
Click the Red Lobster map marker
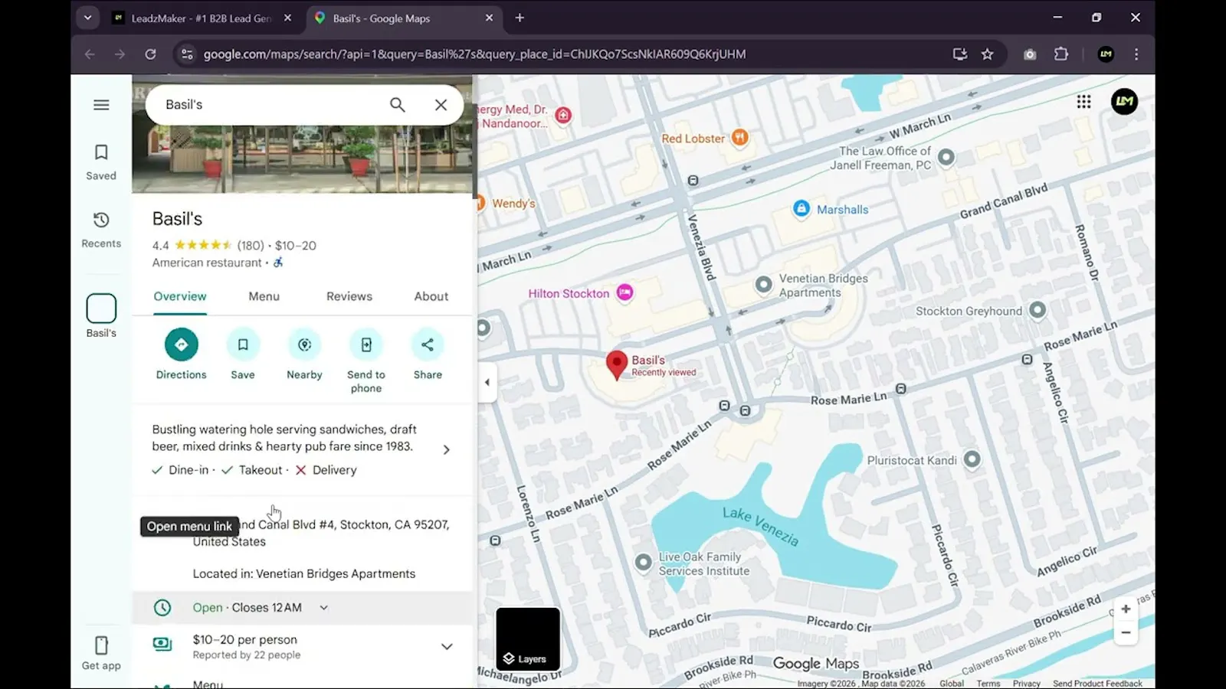tap(739, 138)
